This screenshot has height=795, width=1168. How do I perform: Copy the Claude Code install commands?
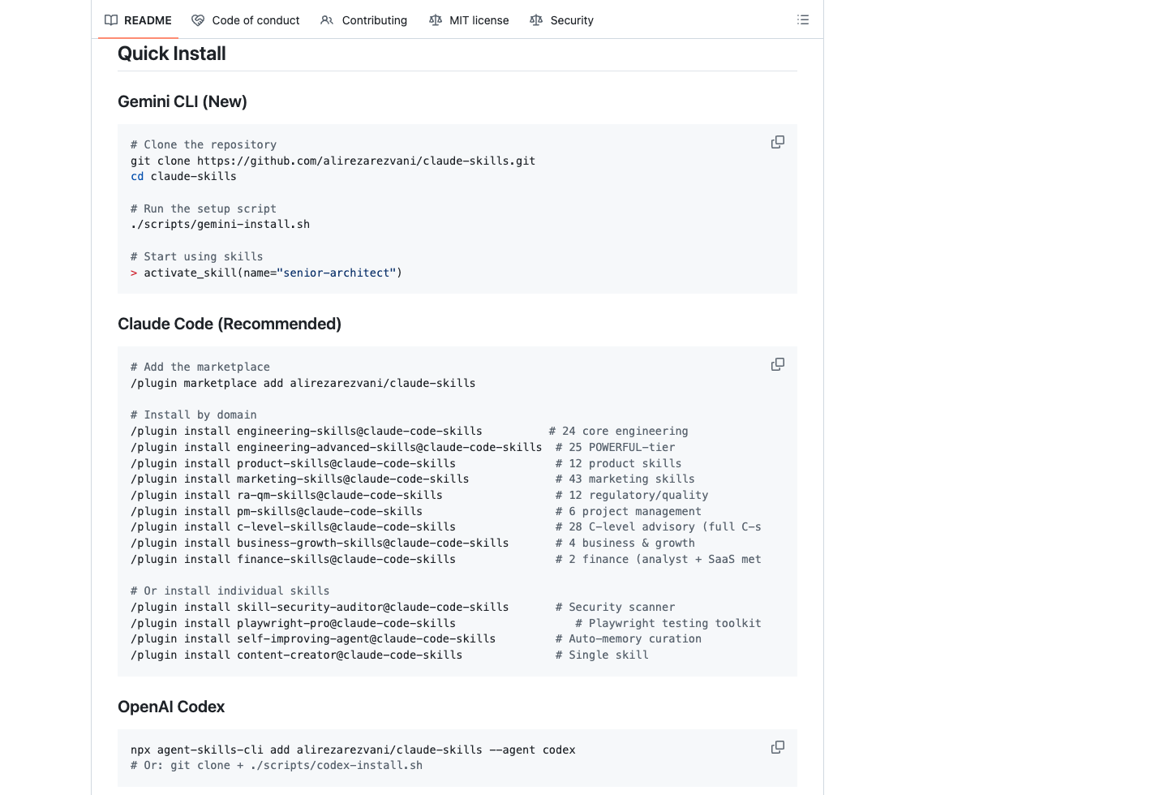[x=778, y=364]
